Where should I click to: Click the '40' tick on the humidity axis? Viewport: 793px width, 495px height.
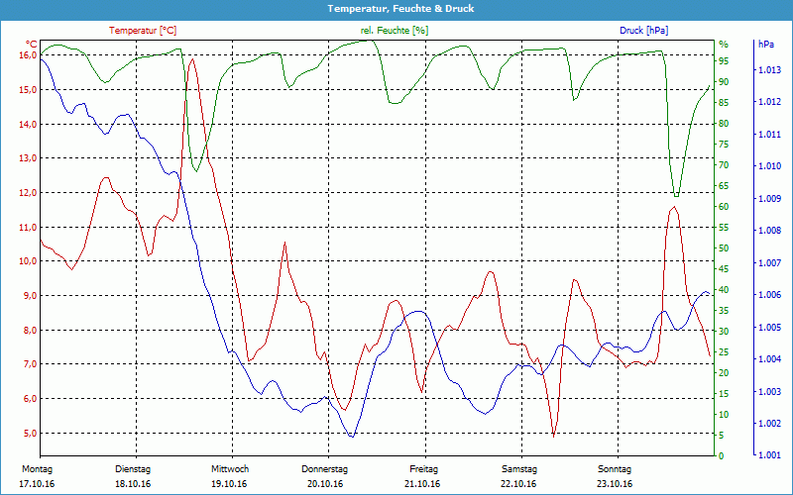pos(724,290)
